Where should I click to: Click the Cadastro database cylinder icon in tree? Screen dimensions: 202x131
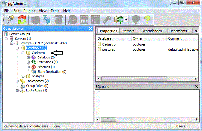click(28, 53)
